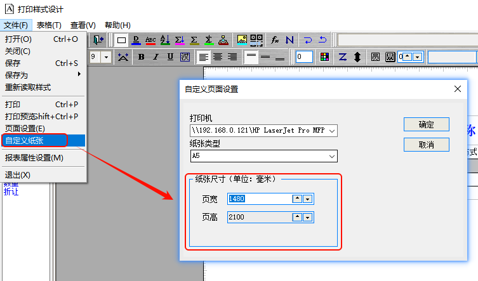Select the ABC text label tool

pyautogui.click(x=150, y=40)
